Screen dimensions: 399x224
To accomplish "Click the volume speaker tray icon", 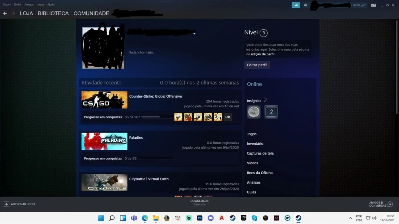I will pos(374,218).
